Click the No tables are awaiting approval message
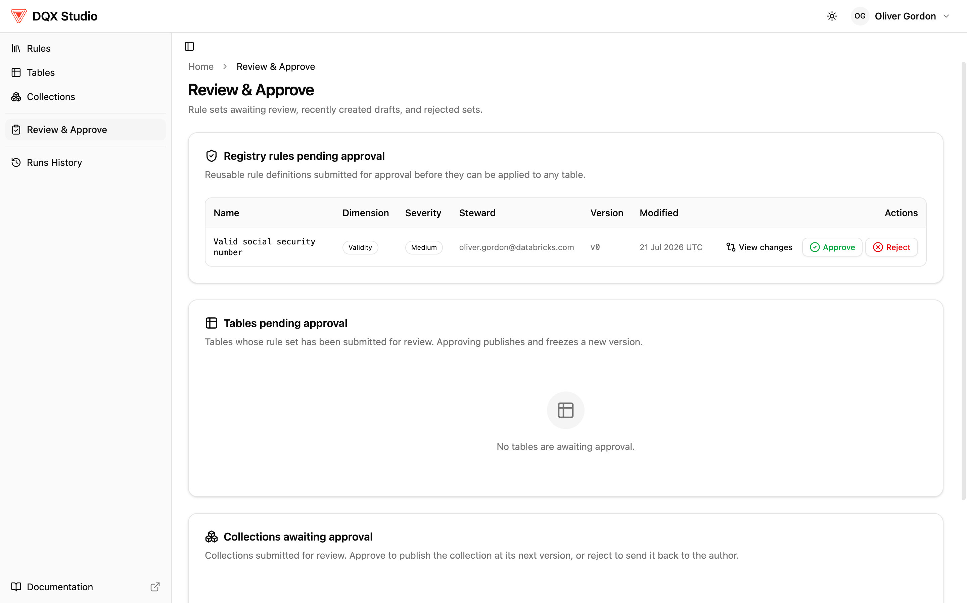 point(565,447)
